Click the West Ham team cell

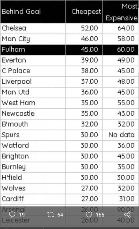click(x=33, y=103)
